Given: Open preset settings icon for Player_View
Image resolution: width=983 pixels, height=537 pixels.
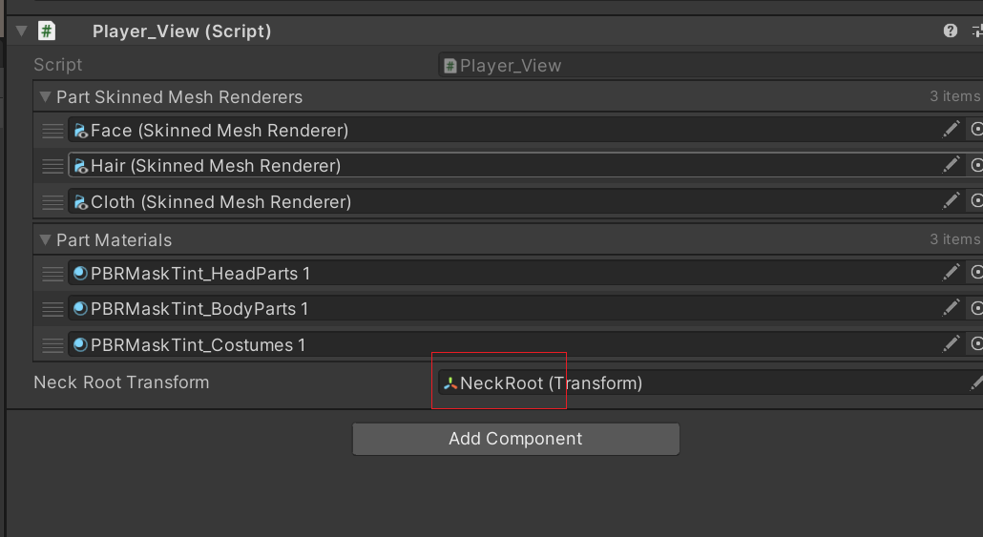Looking at the screenshot, I should coord(977,31).
